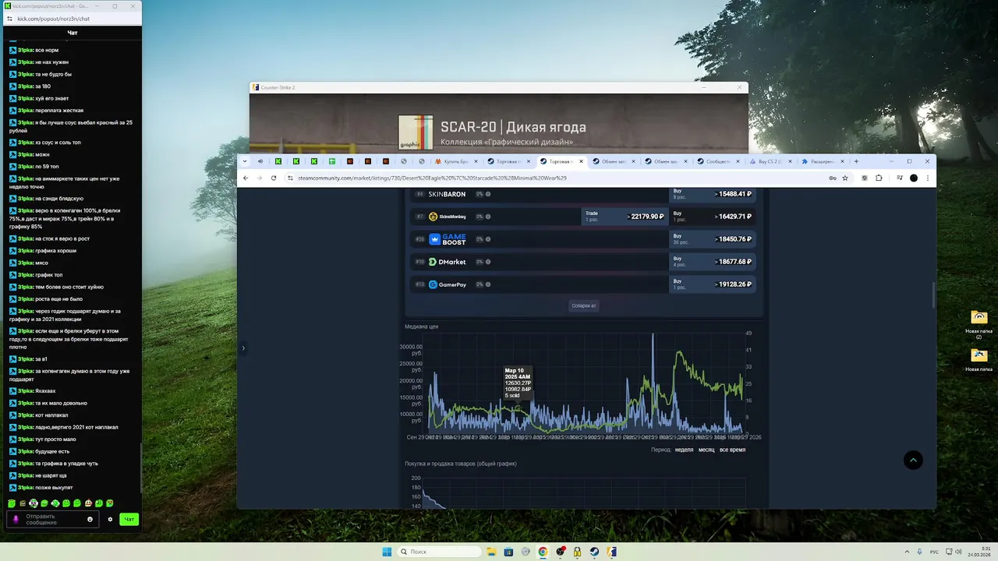This screenshot has height=561, width=998.
Task: Open the chat settings gear icon
Action: point(110,519)
